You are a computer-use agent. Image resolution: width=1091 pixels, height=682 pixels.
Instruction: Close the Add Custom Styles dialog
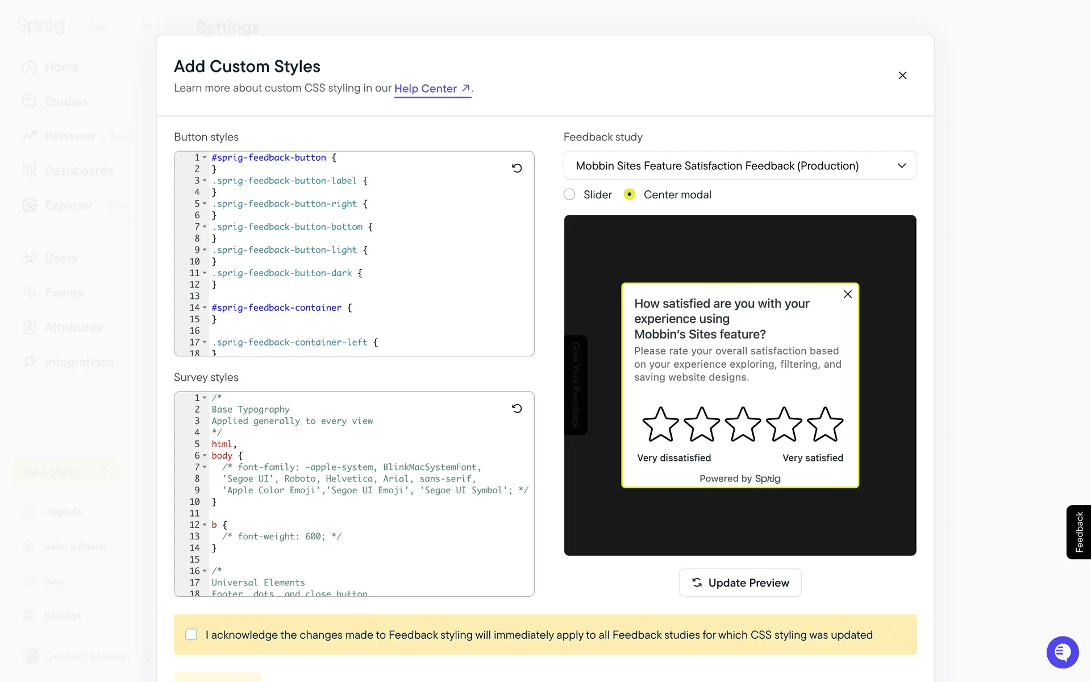(x=902, y=76)
